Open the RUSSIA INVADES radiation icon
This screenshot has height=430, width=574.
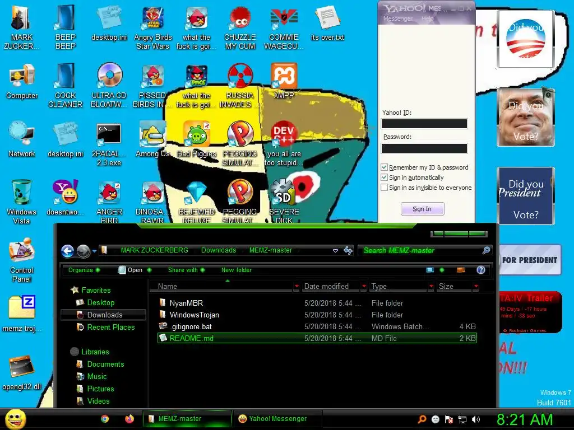240,85
